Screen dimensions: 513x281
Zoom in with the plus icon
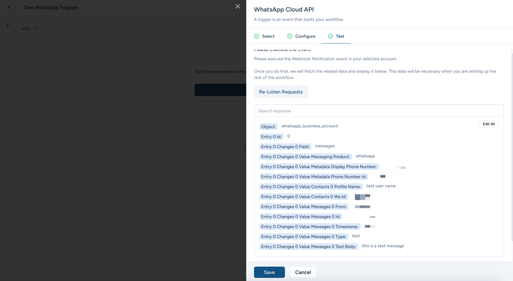click(8, 26)
